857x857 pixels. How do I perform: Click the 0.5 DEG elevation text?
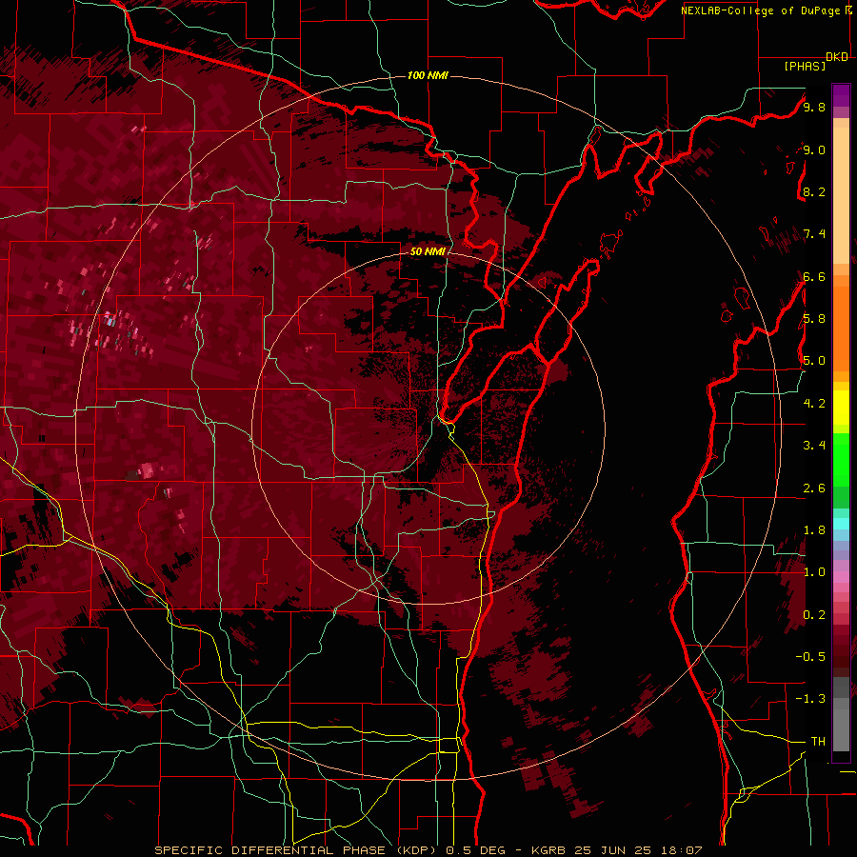coord(473,850)
